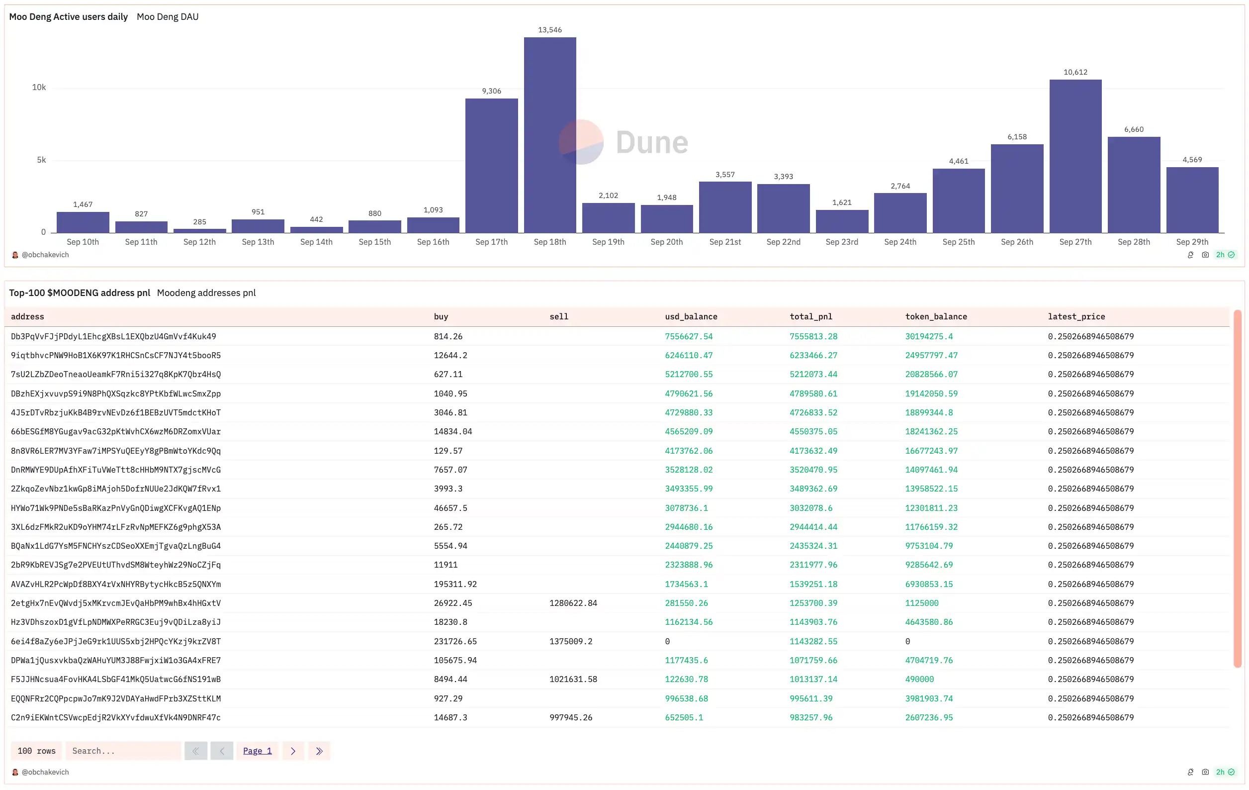Click the 2h freshness badge below the table

[x=1225, y=772]
